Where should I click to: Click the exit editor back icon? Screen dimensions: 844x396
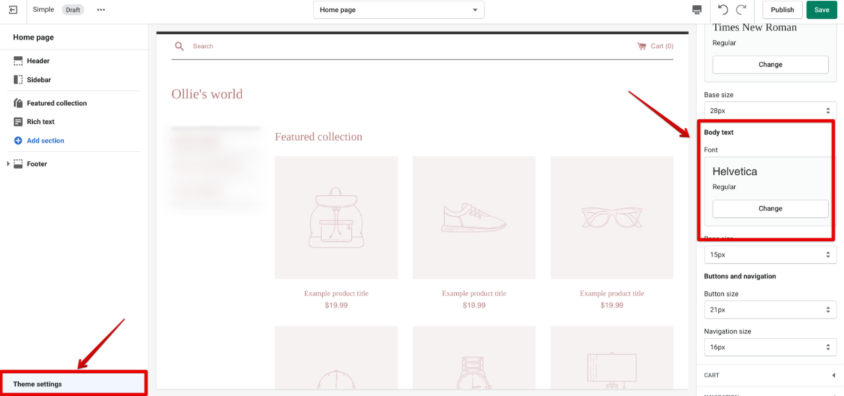pos(13,10)
